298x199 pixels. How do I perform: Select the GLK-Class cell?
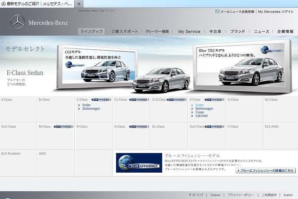(18, 136)
